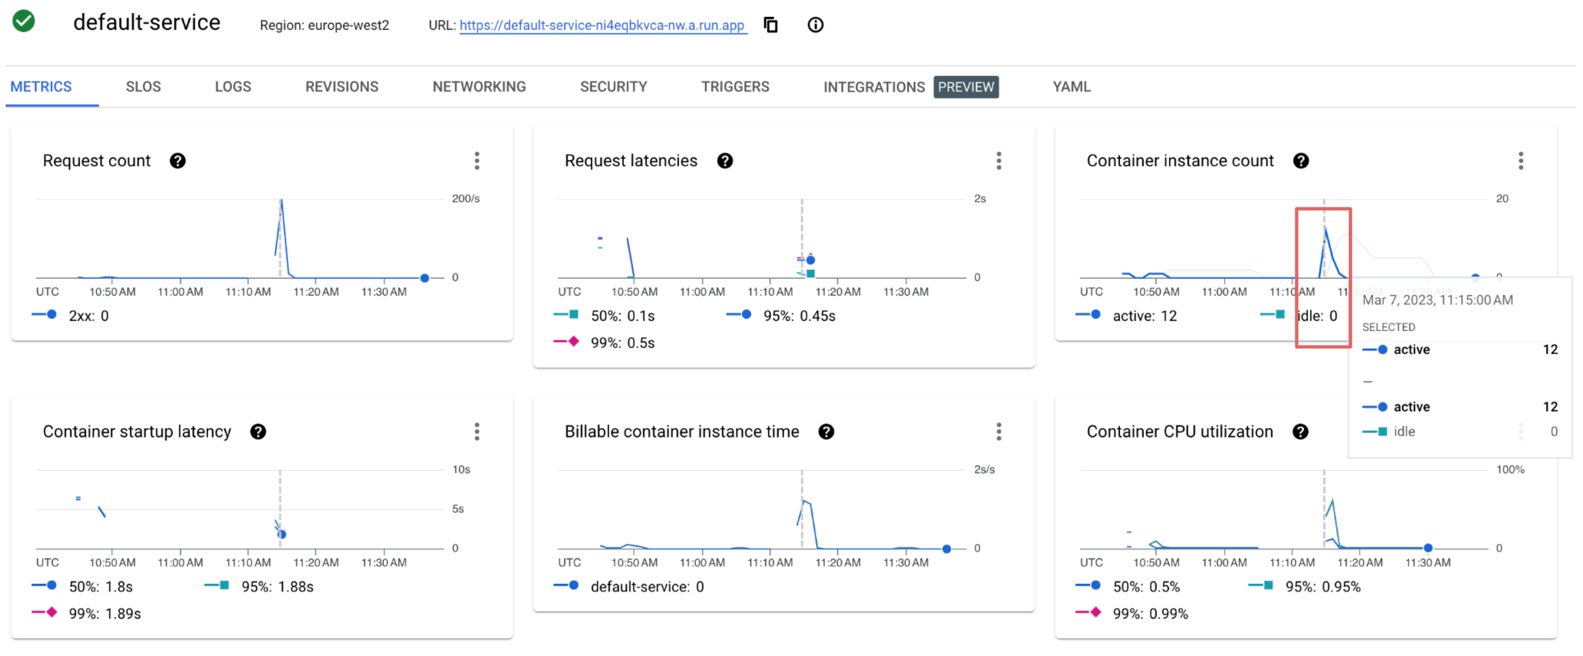Copy the service URL with the copy icon
This screenshot has height=656, width=1583.
coord(770,25)
